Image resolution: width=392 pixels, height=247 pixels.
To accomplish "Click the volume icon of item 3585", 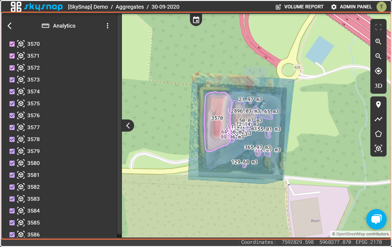I will click(21, 223).
